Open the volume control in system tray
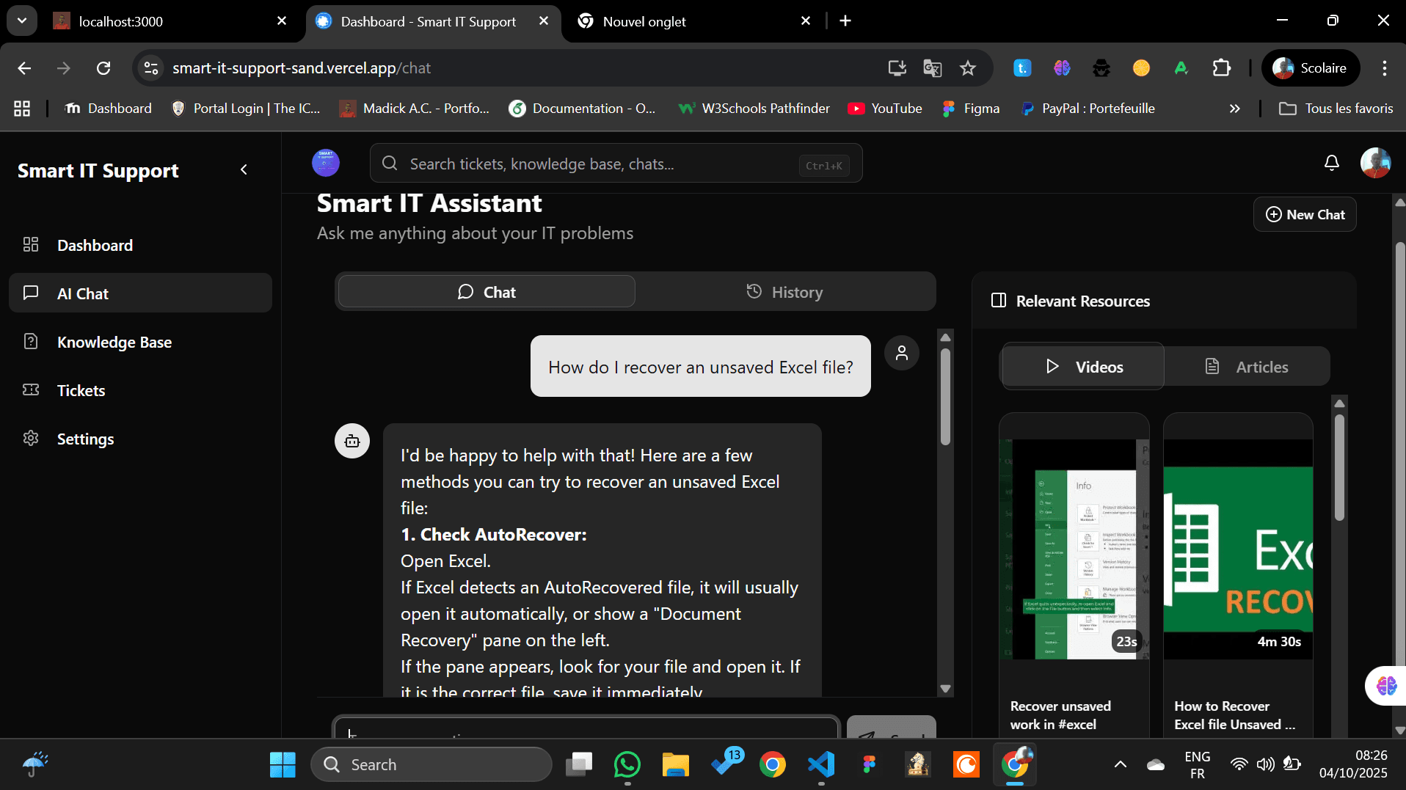This screenshot has height=790, width=1406. [x=1265, y=764]
